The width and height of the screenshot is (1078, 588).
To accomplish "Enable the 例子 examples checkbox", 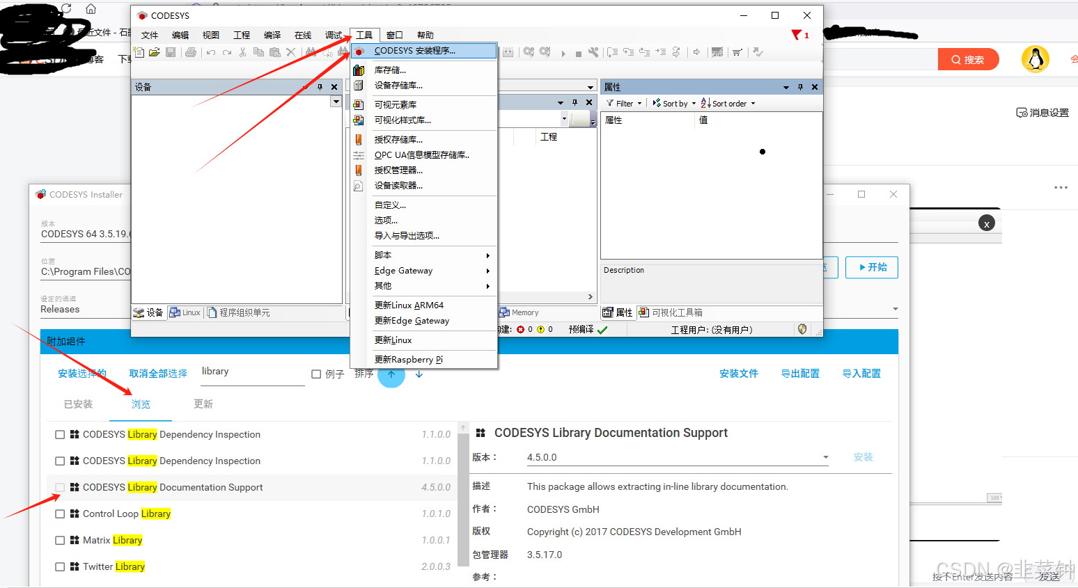I will pos(315,374).
